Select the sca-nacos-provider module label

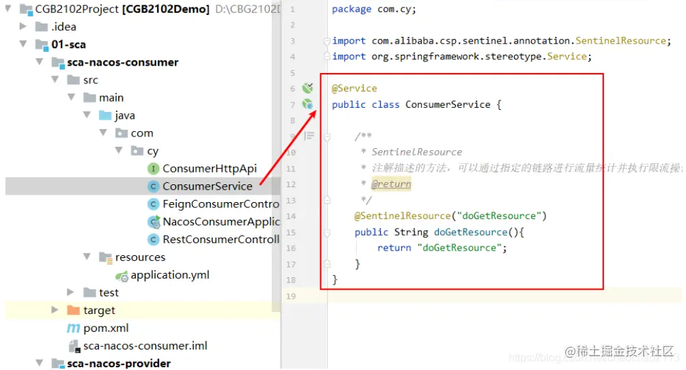(x=119, y=363)
